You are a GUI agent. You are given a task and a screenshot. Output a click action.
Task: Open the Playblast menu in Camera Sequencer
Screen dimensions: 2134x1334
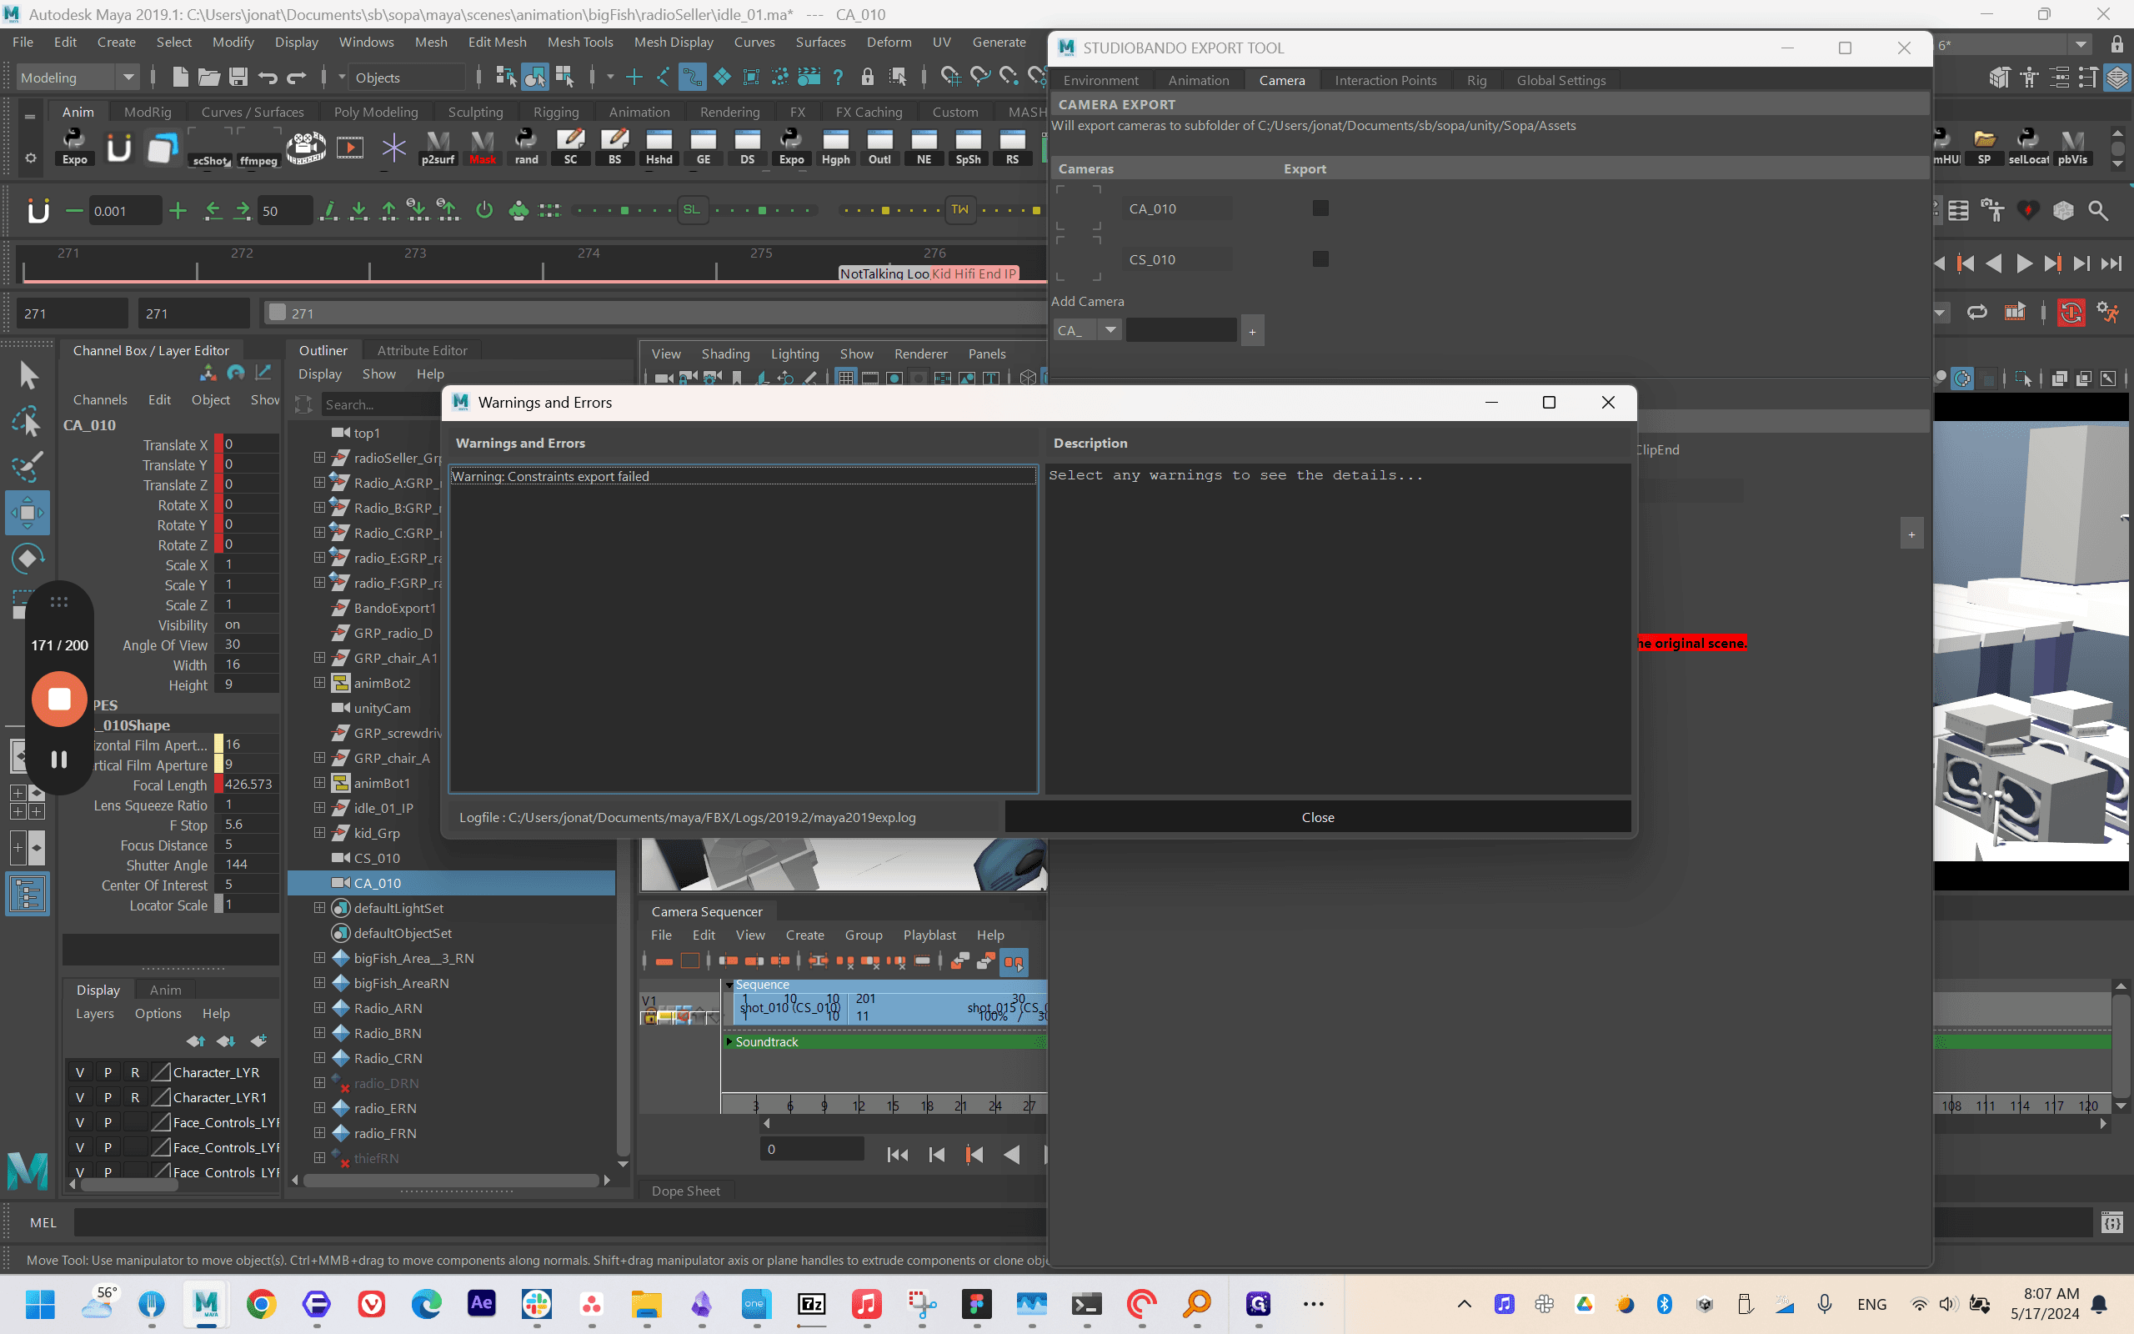point(929,935)
